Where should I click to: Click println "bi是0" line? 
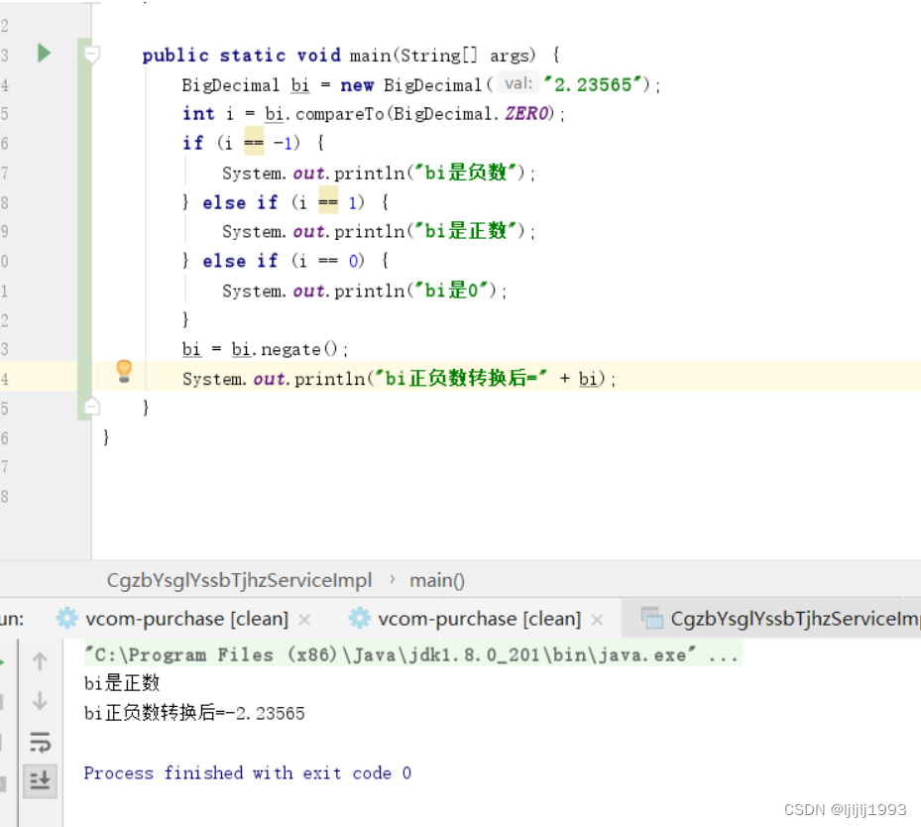(364, 291)
